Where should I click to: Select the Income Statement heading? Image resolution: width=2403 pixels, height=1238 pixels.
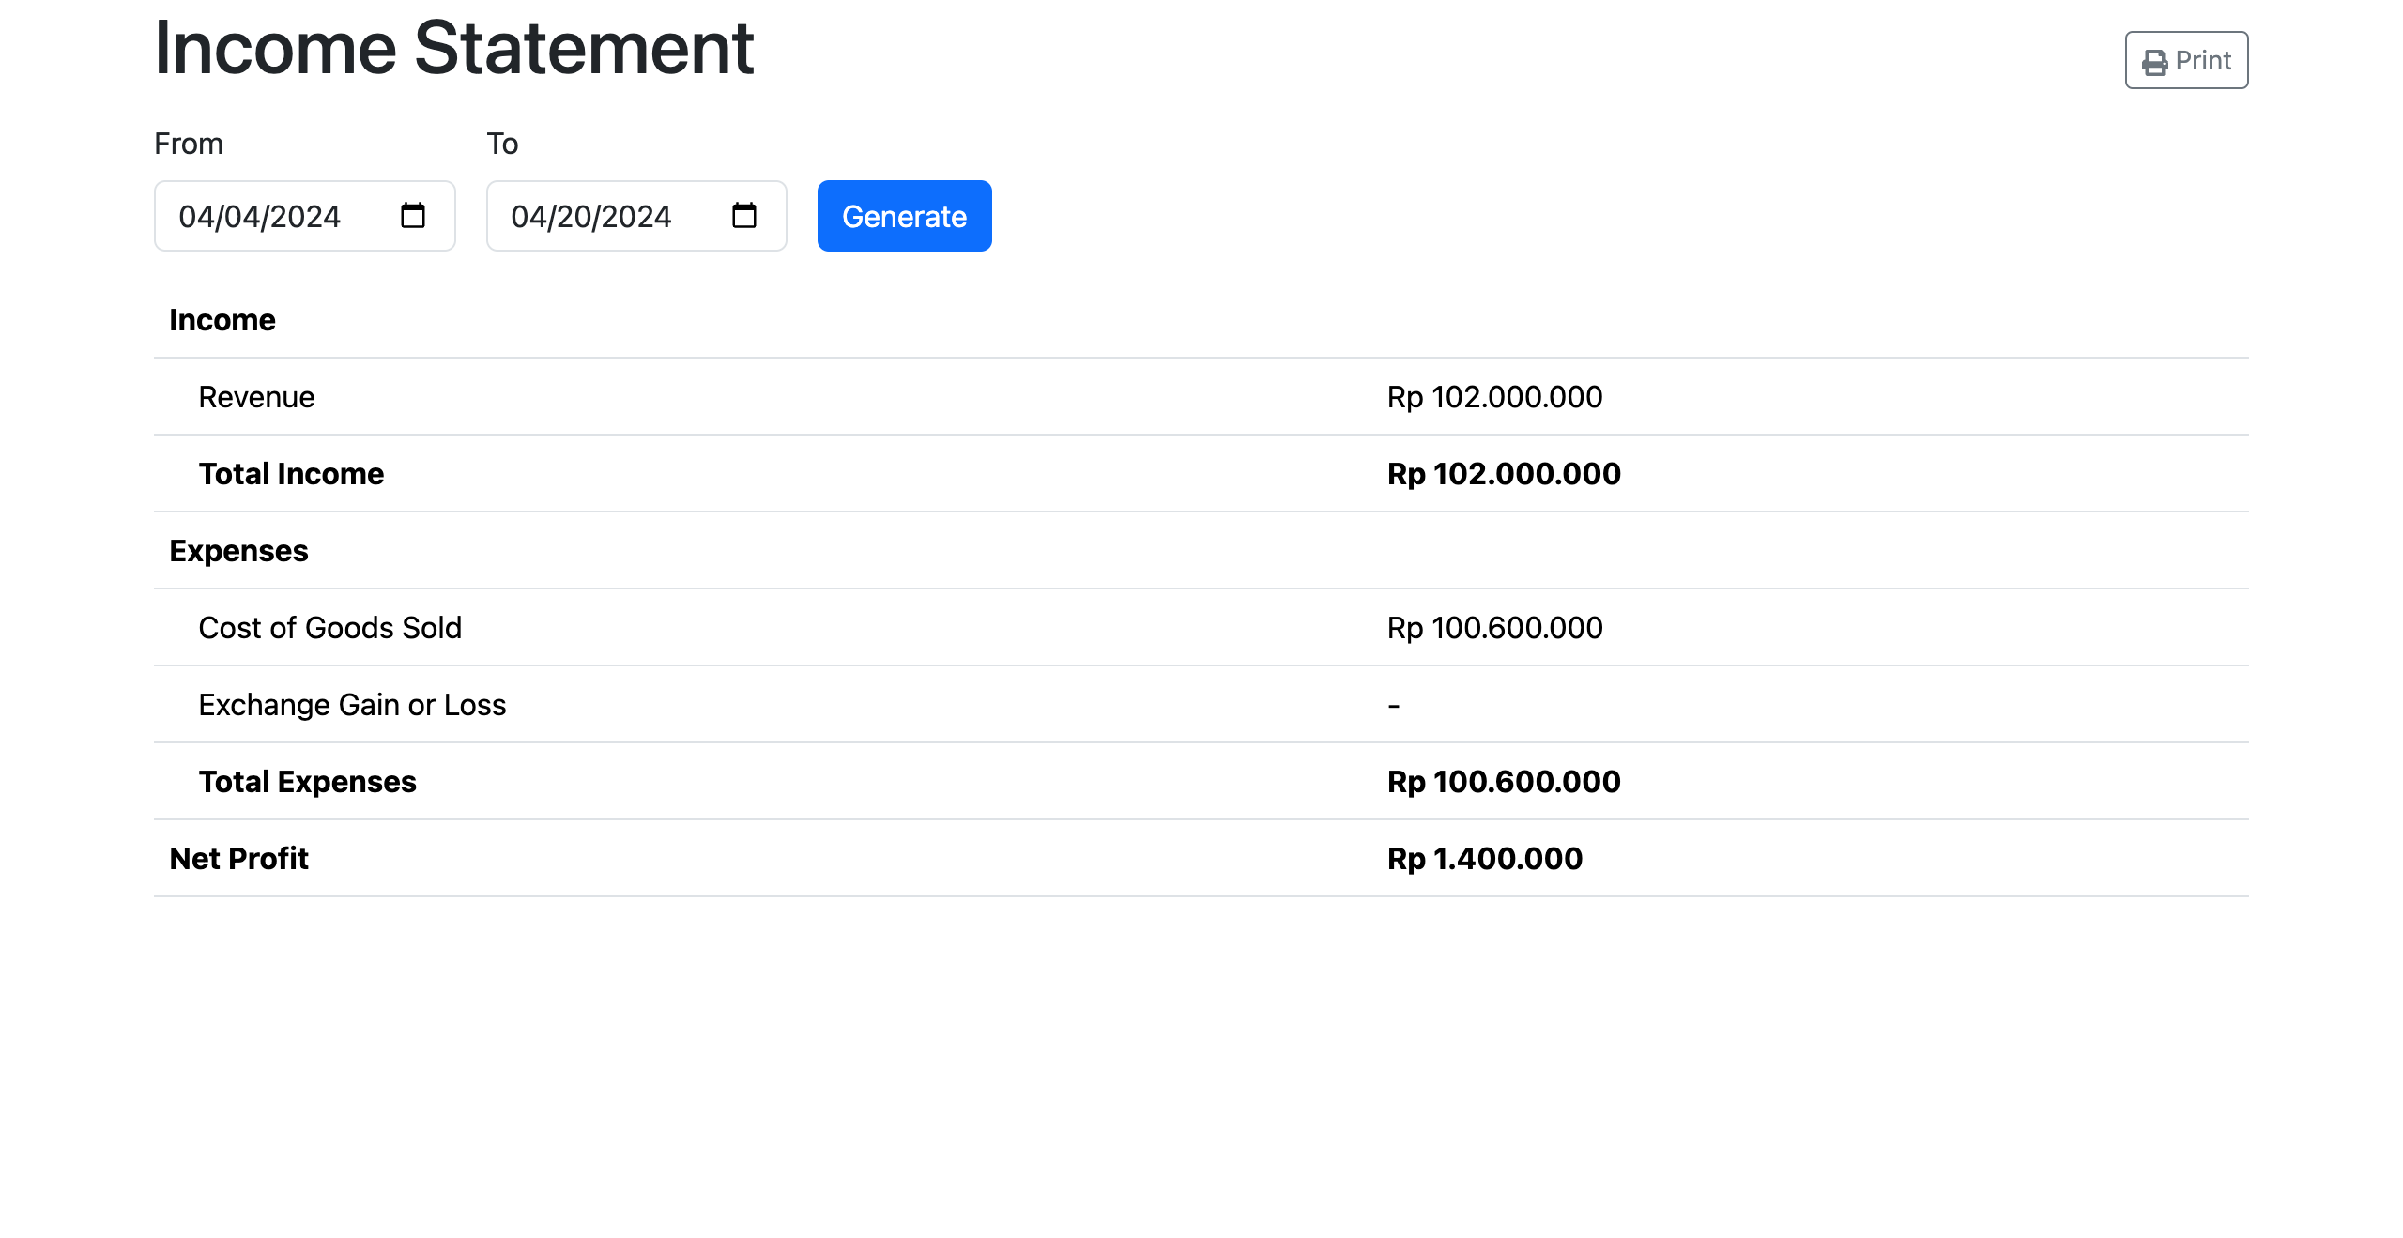pyautogui.click(x=454, y=48)
